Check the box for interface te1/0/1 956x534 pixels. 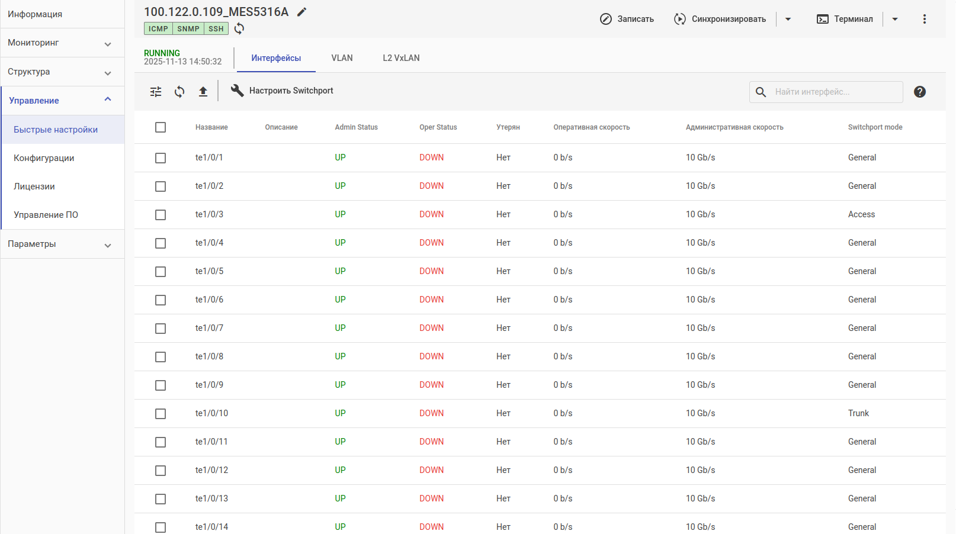coord(161,158)
